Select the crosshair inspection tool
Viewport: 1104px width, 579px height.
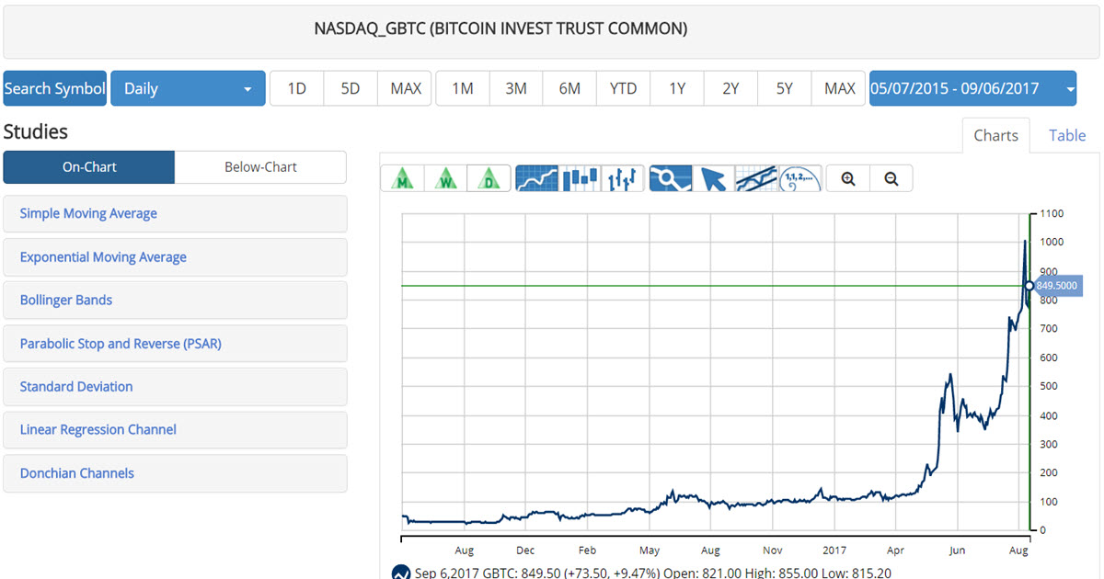click(671, 178)
